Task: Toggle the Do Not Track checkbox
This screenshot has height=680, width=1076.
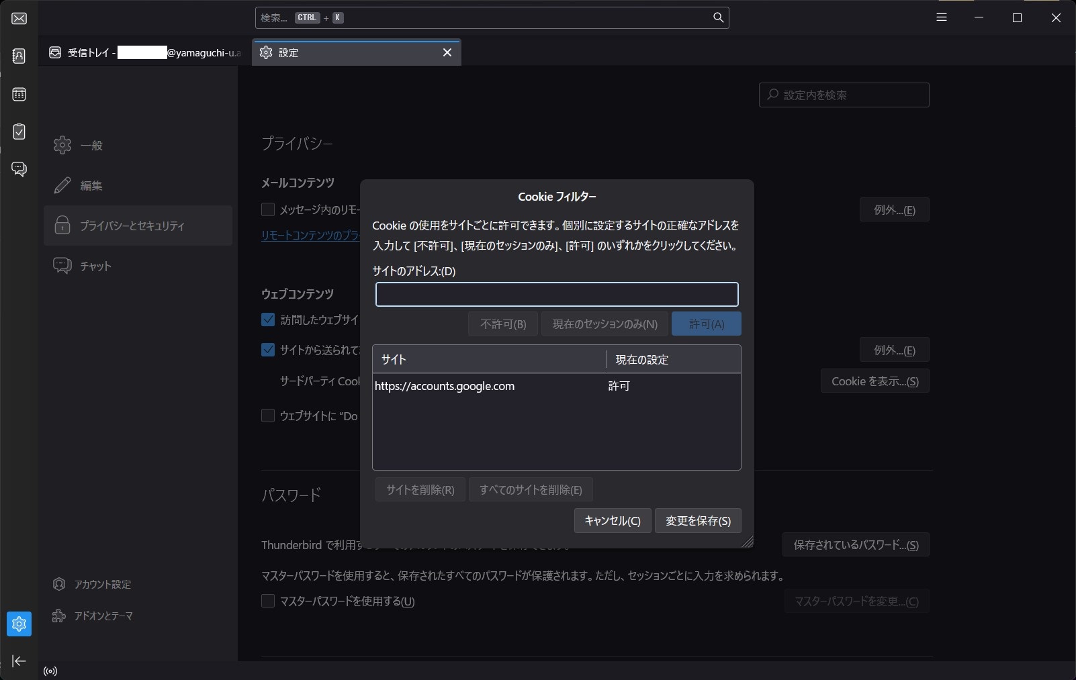Action: tap(268, 416)
